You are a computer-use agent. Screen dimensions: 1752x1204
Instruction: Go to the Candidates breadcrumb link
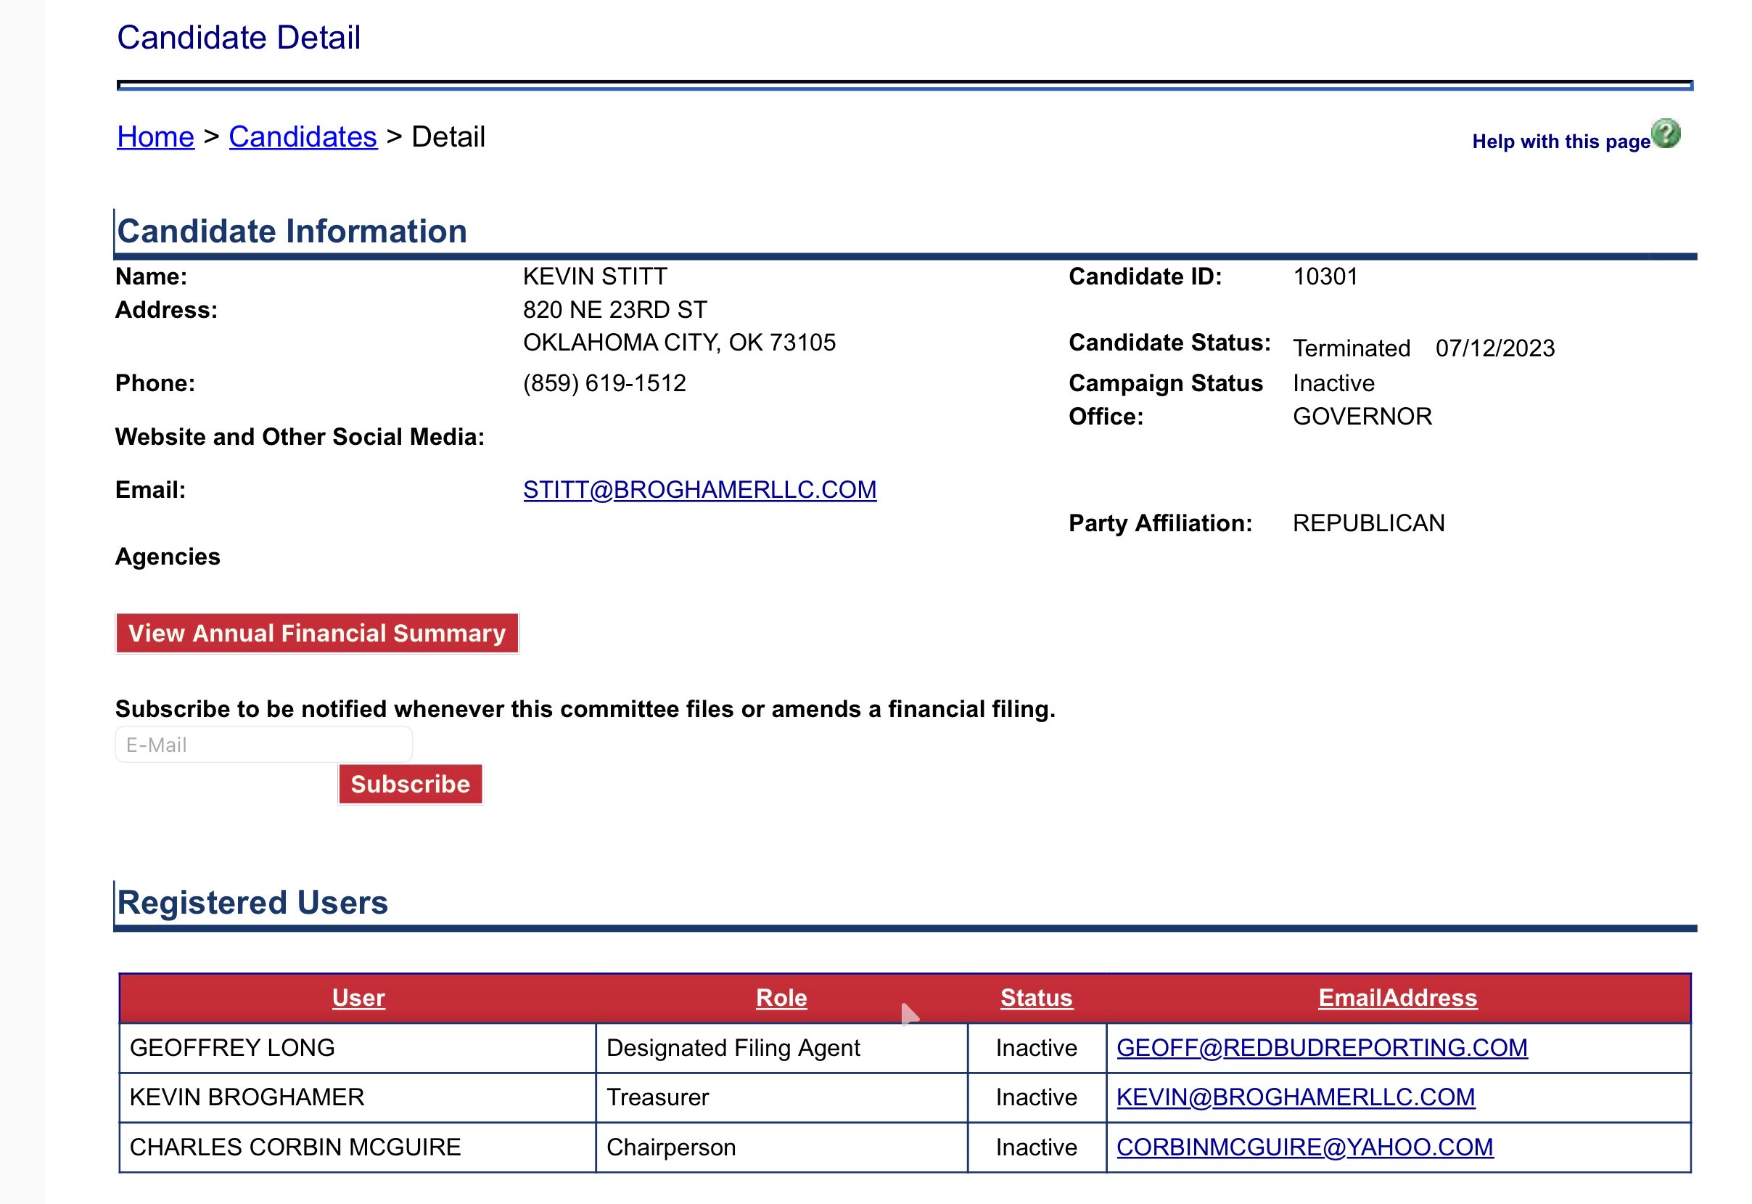[303, 137]
